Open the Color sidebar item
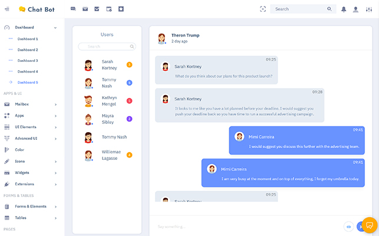379x236 pixels. pyautogui.click(x=19, y=150)
